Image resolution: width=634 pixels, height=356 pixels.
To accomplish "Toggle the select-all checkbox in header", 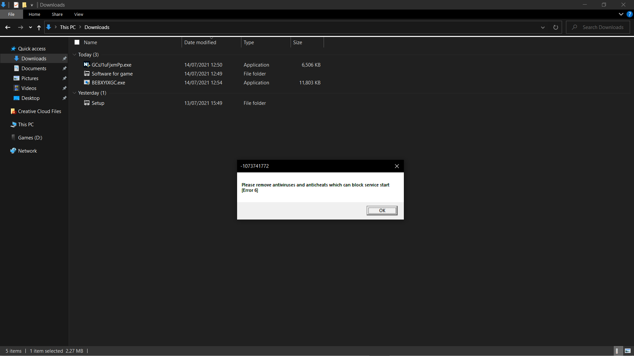I will click(77, 42).
